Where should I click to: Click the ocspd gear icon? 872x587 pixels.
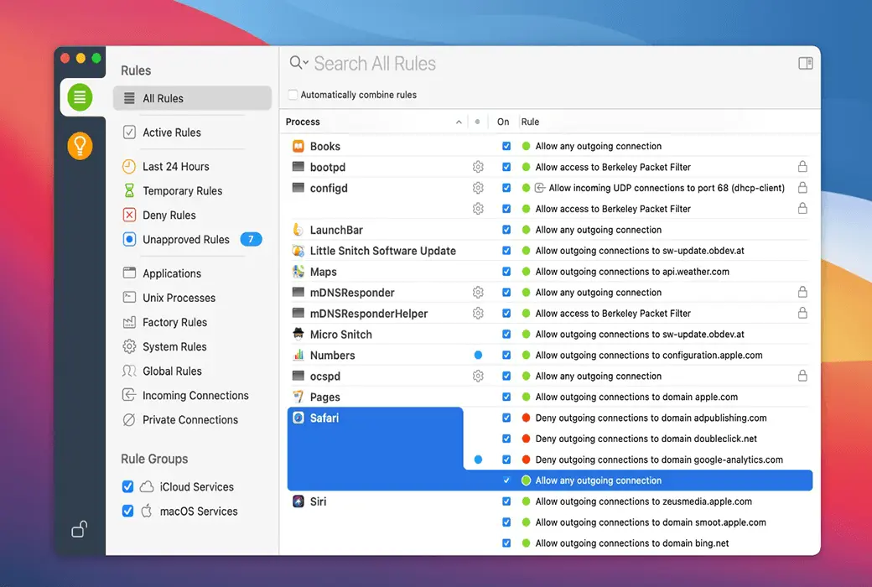(478, 377)
